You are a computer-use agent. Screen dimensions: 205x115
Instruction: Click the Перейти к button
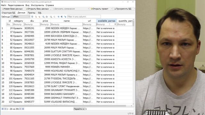(x=79, y=109)
